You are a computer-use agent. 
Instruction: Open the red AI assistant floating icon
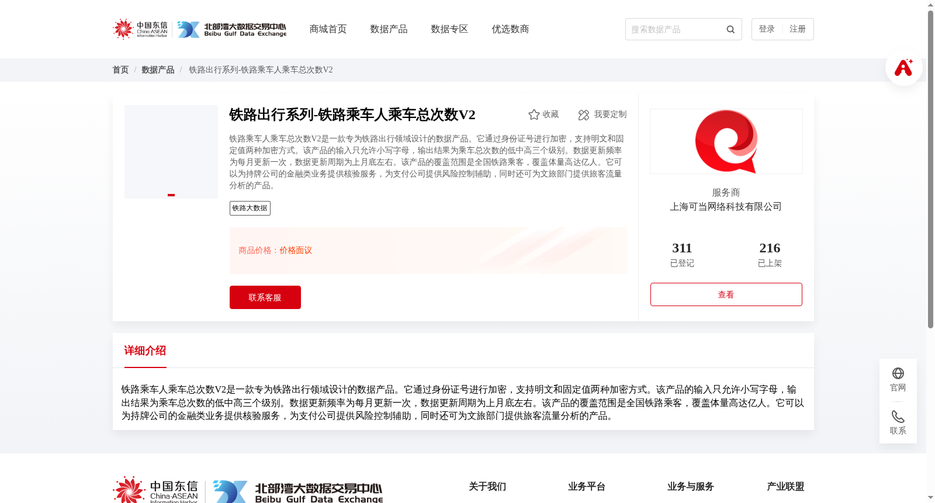[x=904, y=67]
